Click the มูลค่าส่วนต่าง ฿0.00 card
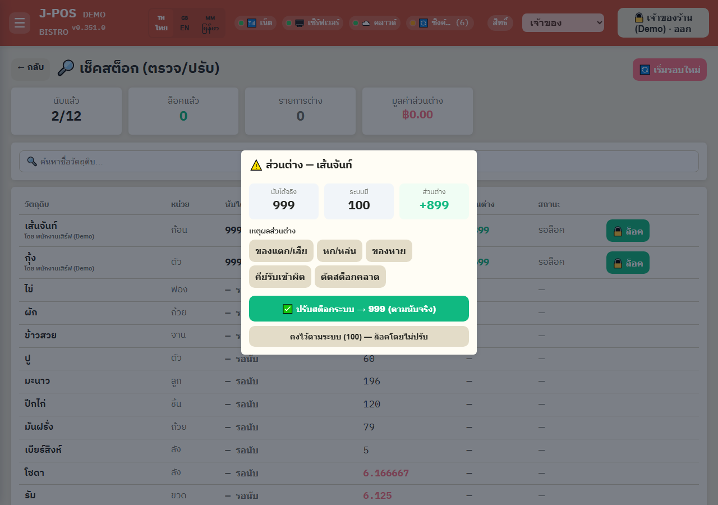The width and height of the screenshot is (718, 505). pos(417,111)
